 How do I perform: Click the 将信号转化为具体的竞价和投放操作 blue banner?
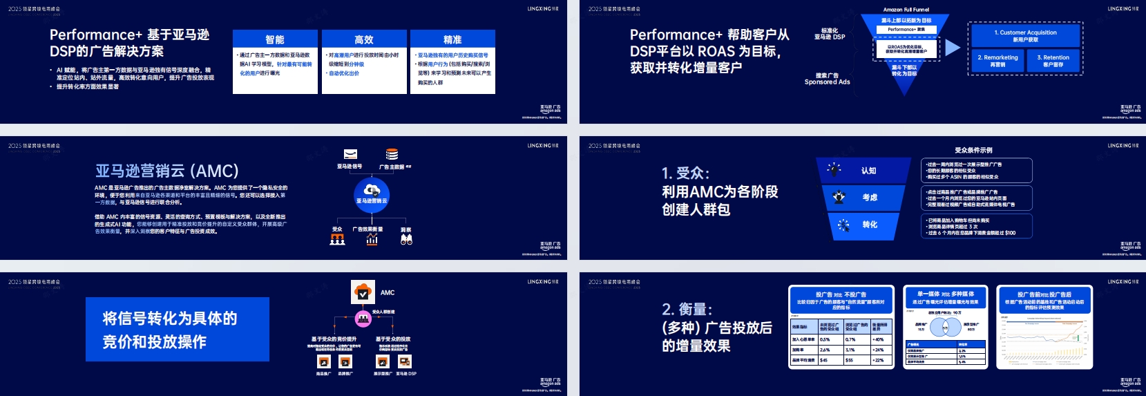point(178,330)
